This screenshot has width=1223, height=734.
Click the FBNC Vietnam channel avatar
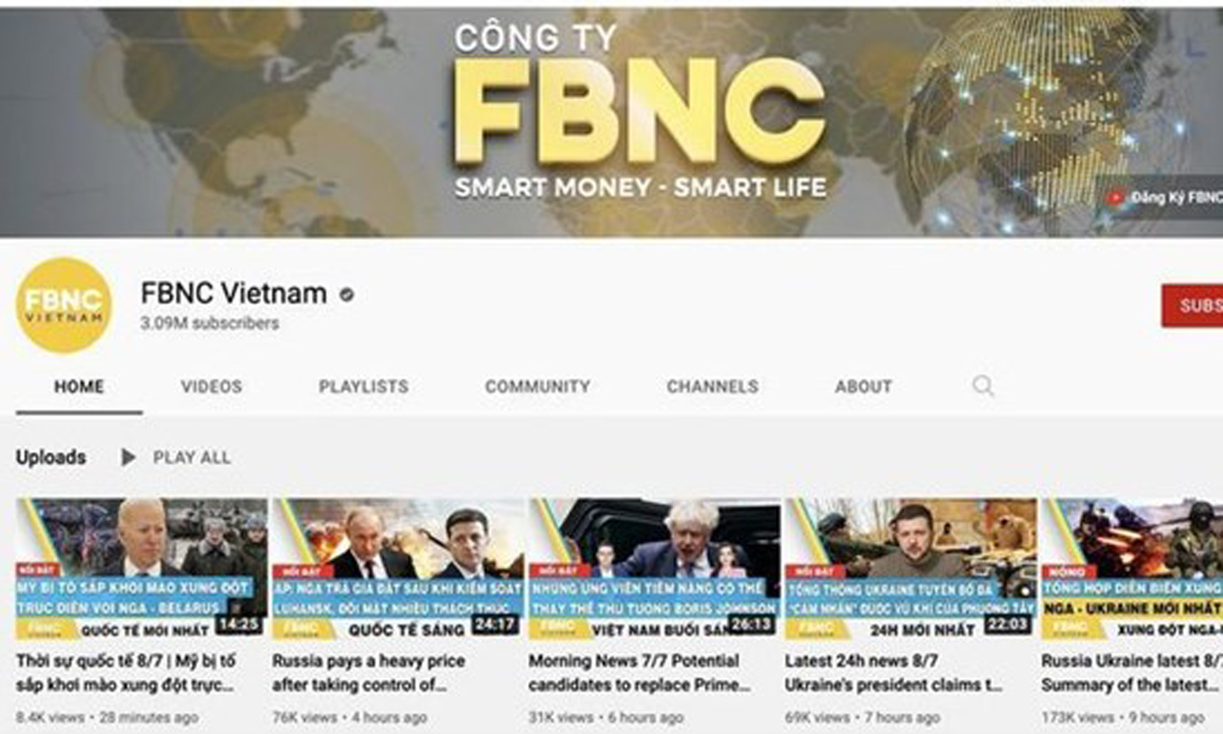[x=64, y=305]
